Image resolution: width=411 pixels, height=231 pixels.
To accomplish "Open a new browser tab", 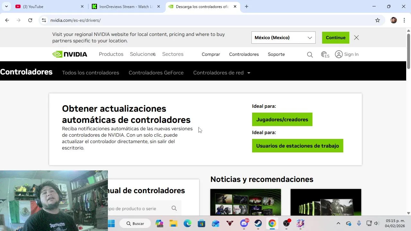I will [247, 6].
